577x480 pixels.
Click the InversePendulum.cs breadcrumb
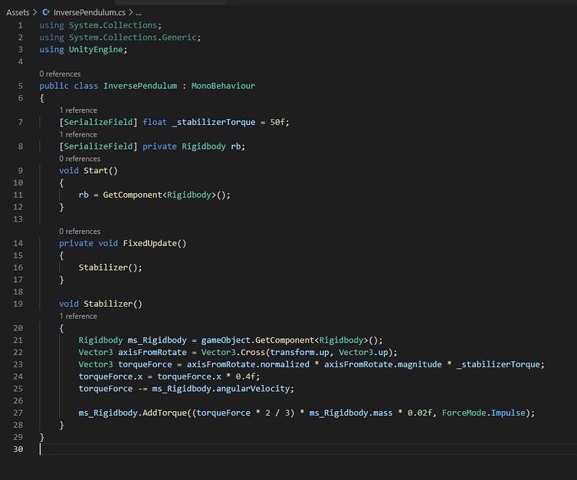[90, 12]
